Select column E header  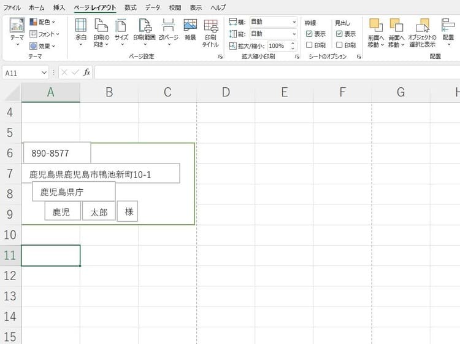pos(284,92)
